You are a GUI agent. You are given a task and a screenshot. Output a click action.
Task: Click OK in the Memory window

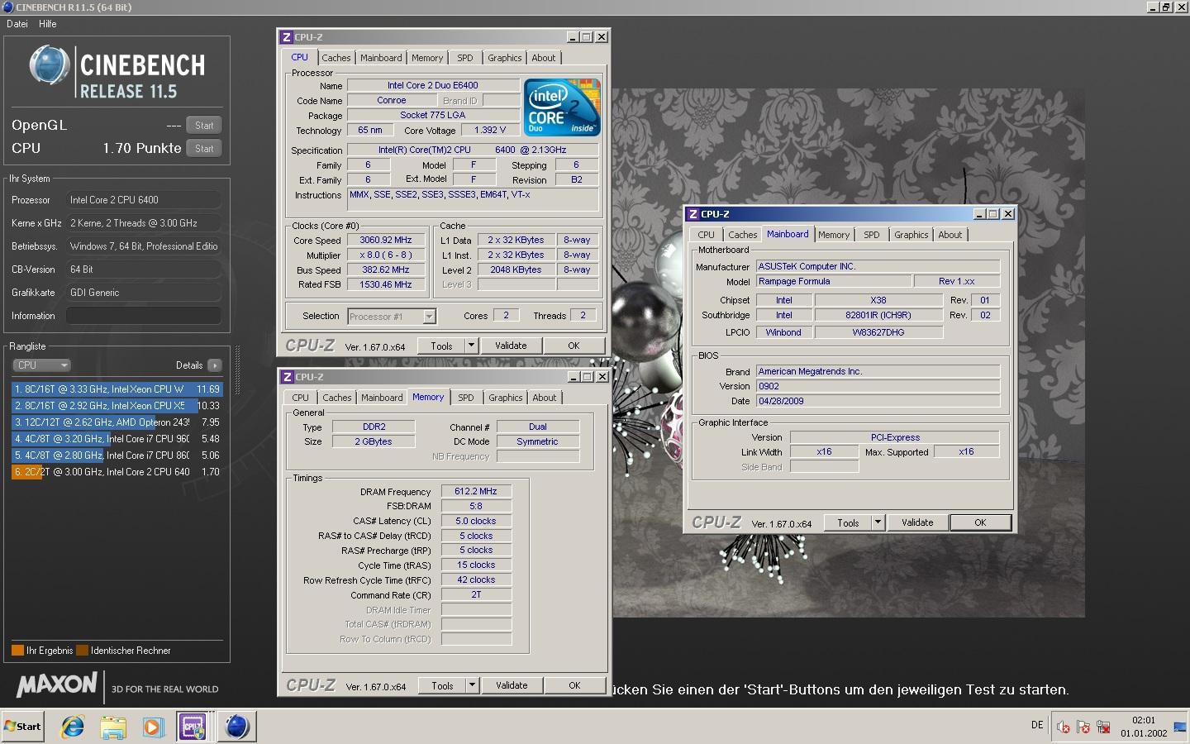click(x=574, y=685)
